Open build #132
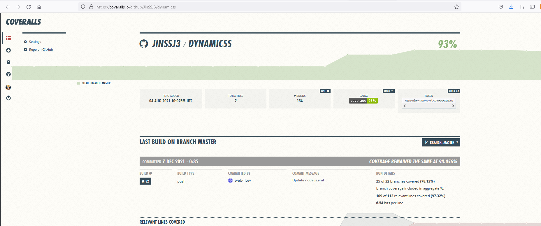The height and width of the screenshot is (226, 541). point(145,181)
